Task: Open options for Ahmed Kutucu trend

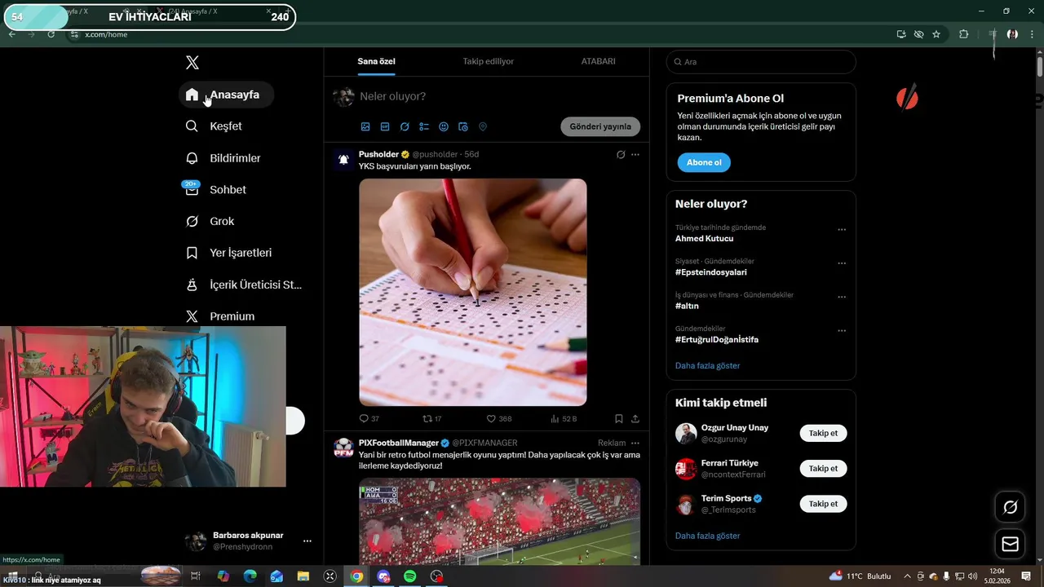Action: (x=842, y=230)
